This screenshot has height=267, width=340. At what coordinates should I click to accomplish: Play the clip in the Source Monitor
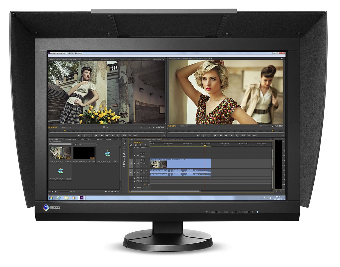pyautogui.click(x=107, y=136)
